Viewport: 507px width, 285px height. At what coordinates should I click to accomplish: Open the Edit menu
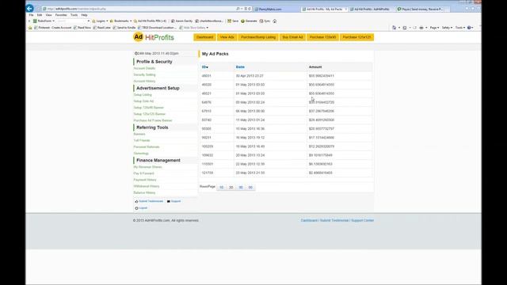click(x=40, y=15)
